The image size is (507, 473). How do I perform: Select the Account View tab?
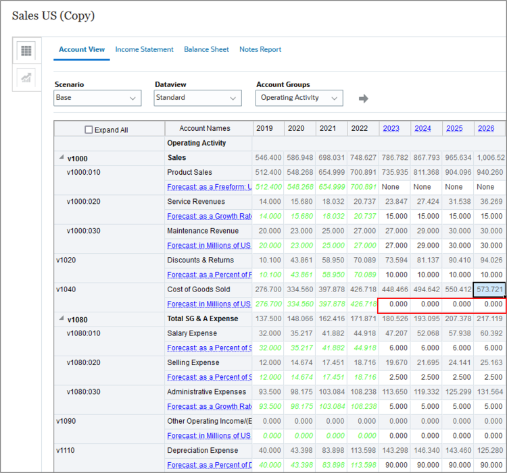(x=82, y=49)
